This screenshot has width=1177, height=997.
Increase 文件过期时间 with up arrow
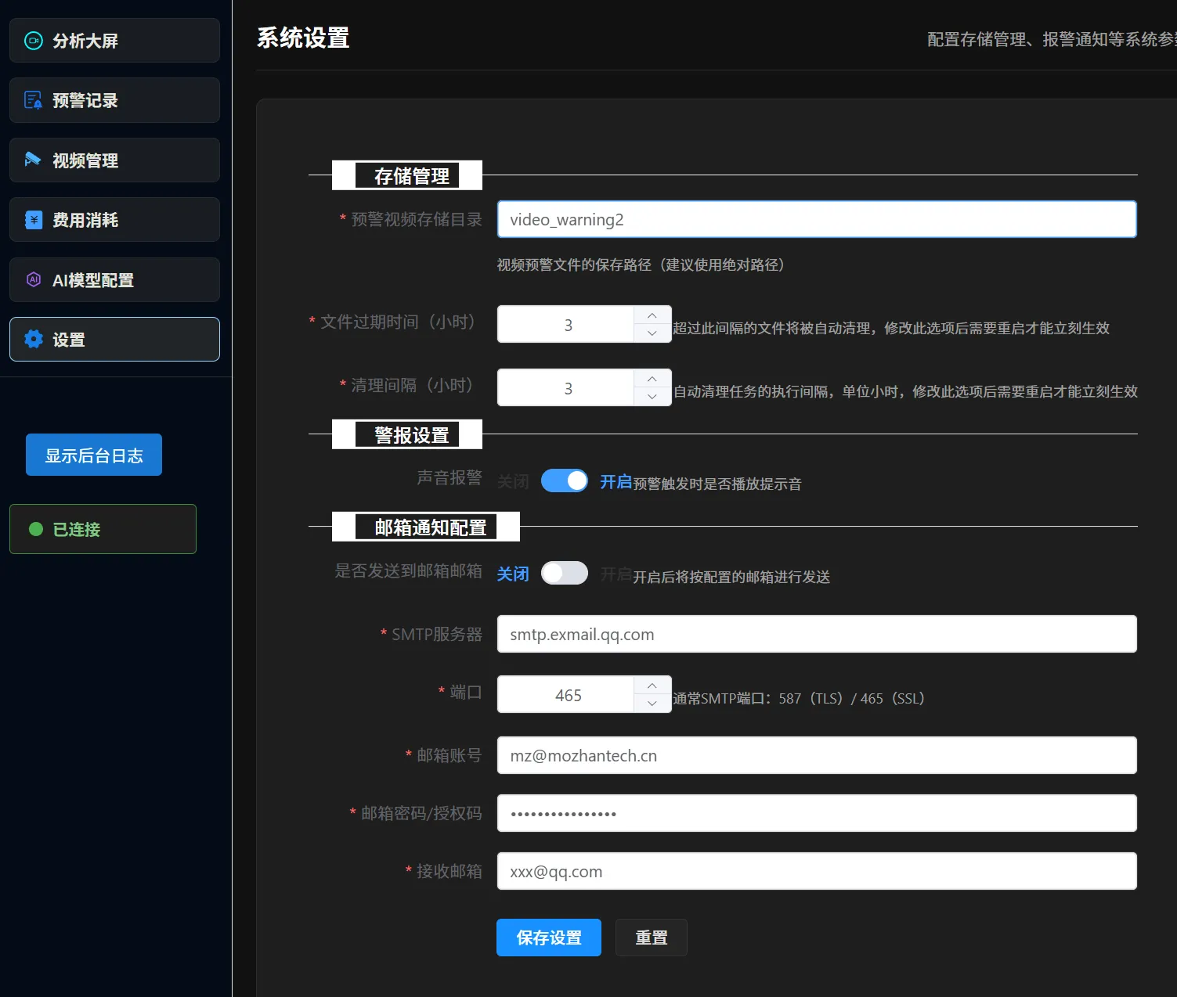coord(652,315)
